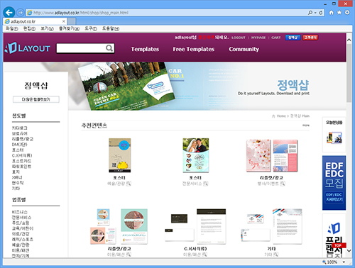Open the cherry blossom leaflet thumbnail

point(272,155)
